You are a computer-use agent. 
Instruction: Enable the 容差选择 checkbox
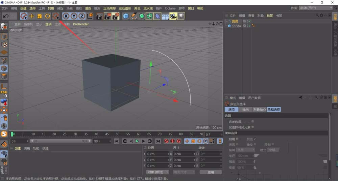click(252, 121)
